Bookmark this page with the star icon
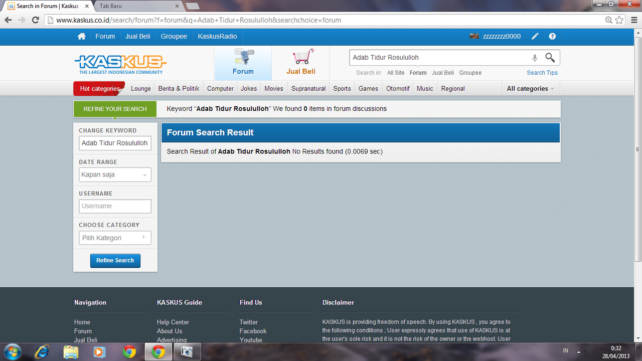The image size is (642, 361). 619,20
